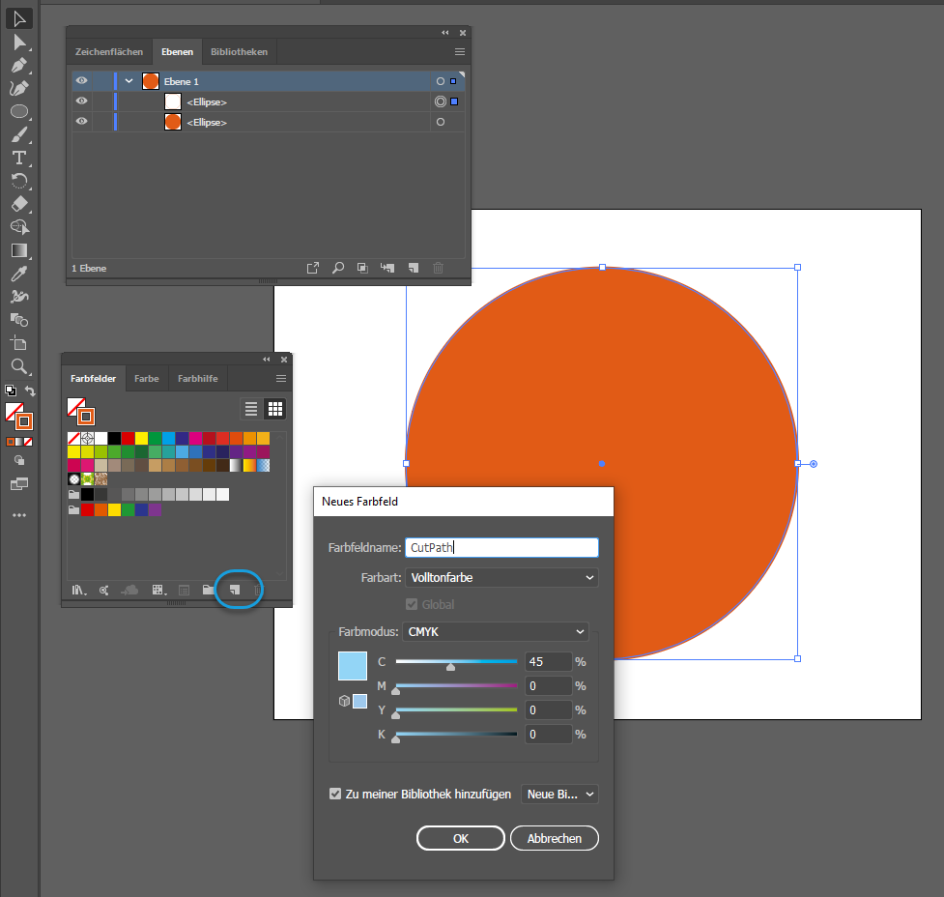Switch Farbfelder panel to thumbnail grid view
This screenshot has width=944, height=897.
coord(275,409)
